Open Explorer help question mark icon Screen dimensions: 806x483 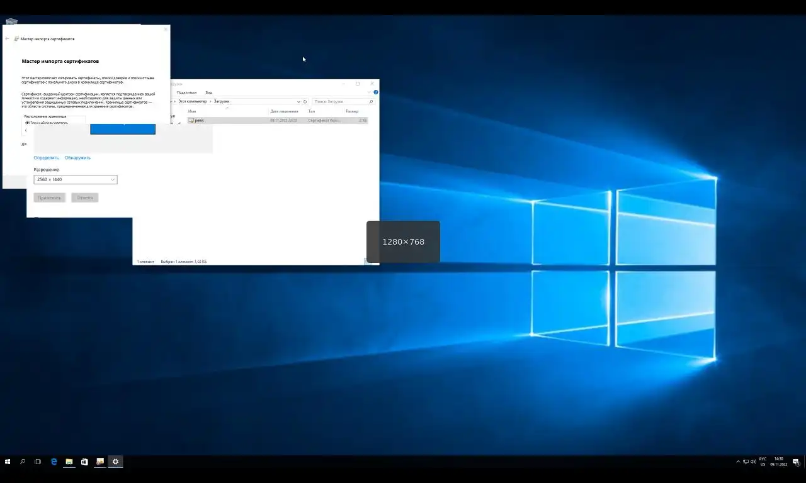coord(376,92)
